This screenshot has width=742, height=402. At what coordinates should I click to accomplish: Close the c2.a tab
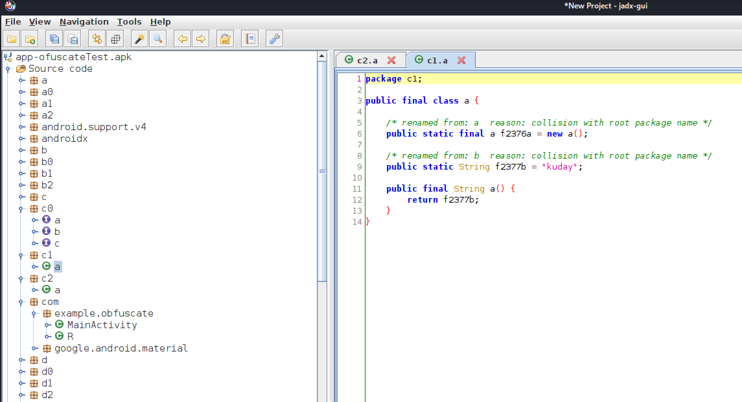391,60
